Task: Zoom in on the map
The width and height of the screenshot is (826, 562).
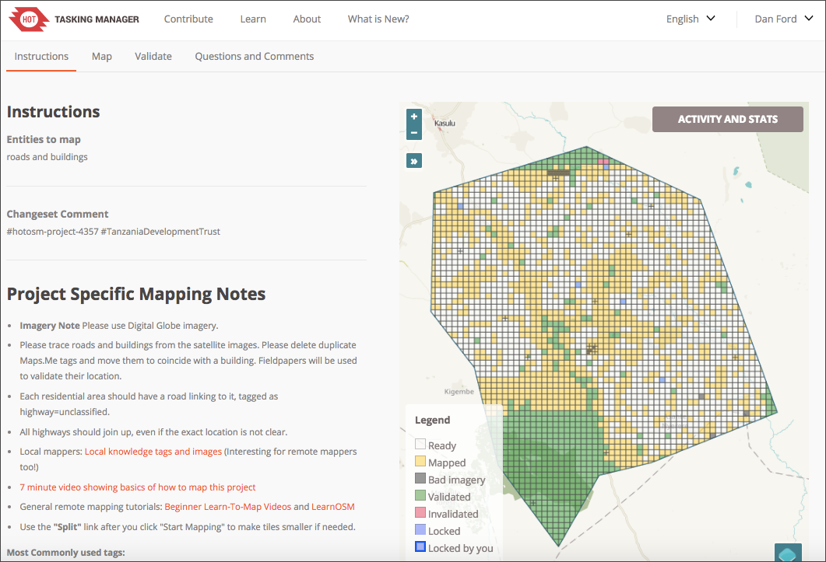Action: pyautogui.click(x=413, y=117)
